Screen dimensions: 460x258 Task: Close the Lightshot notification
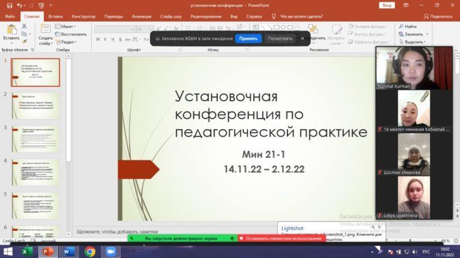coord(379,227)
